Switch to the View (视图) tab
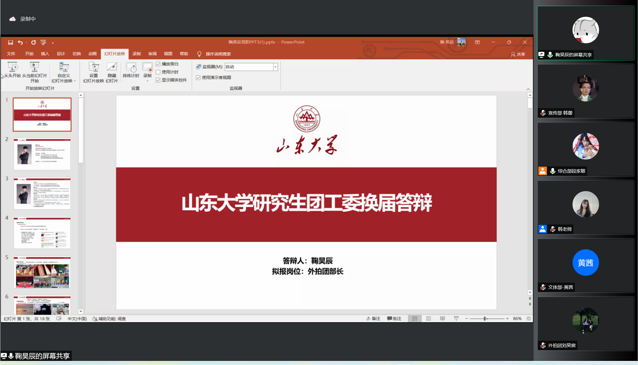Viewport: 638px width, 365px height. (x=168, y=54)
